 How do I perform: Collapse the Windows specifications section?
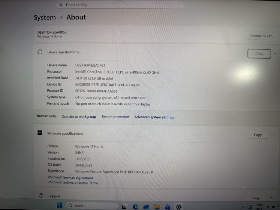273,135
